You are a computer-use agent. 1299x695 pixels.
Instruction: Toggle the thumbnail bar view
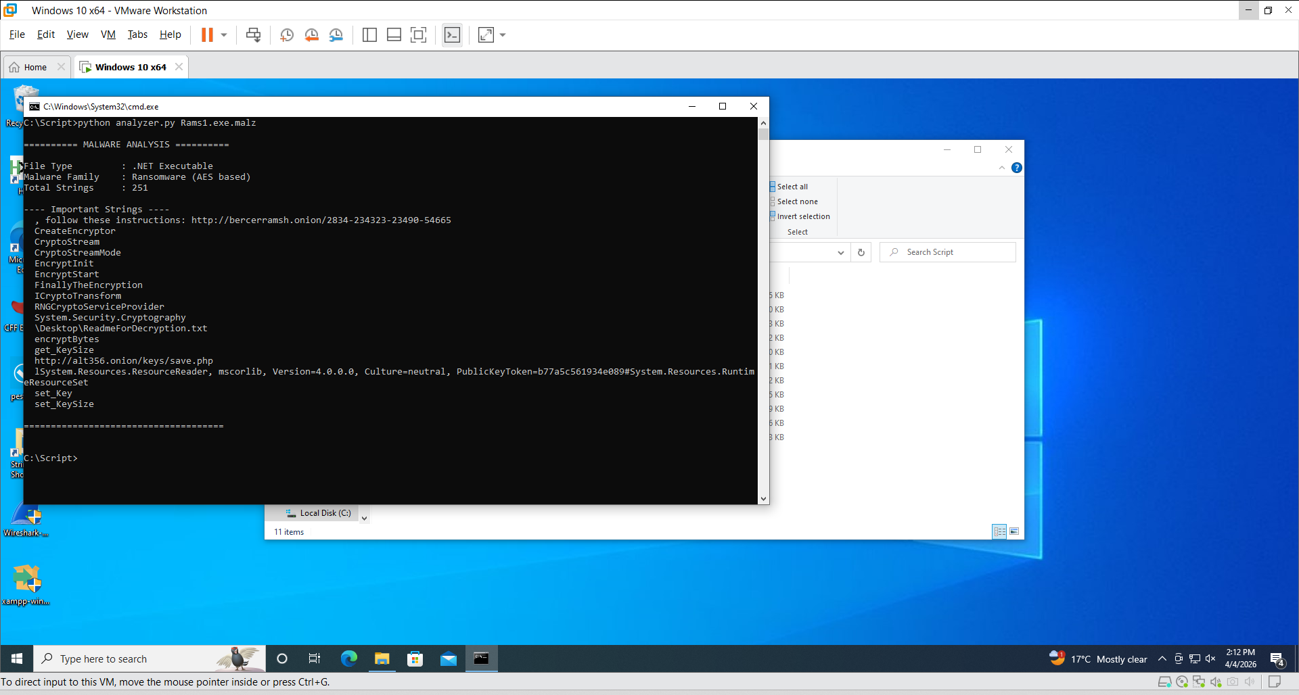coord(394,35)
